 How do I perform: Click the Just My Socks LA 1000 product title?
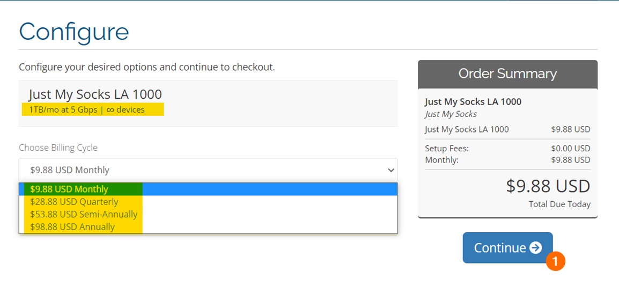[x=95, y=94]
